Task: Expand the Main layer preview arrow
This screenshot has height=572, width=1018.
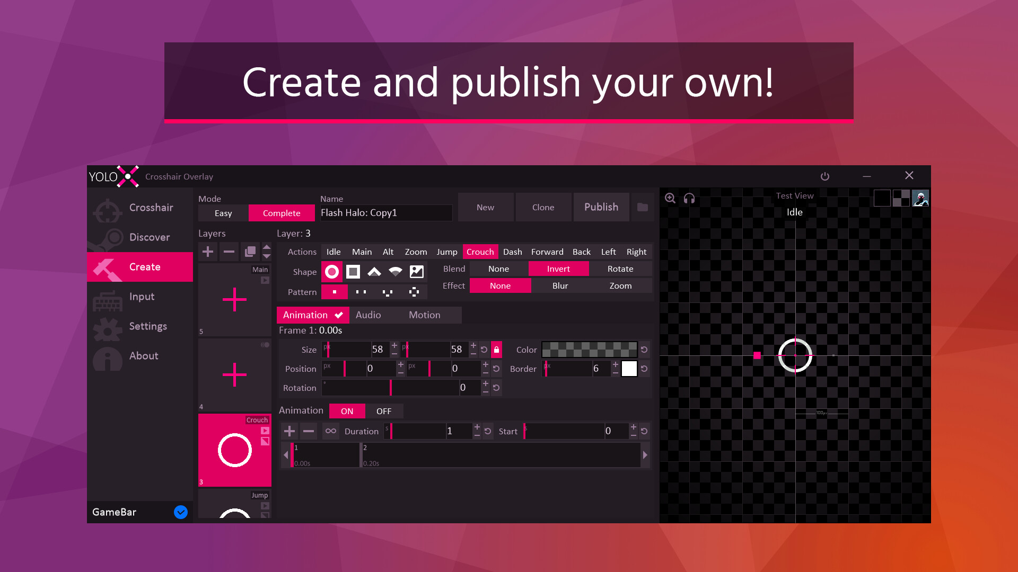Action: [x=264, y=280]
